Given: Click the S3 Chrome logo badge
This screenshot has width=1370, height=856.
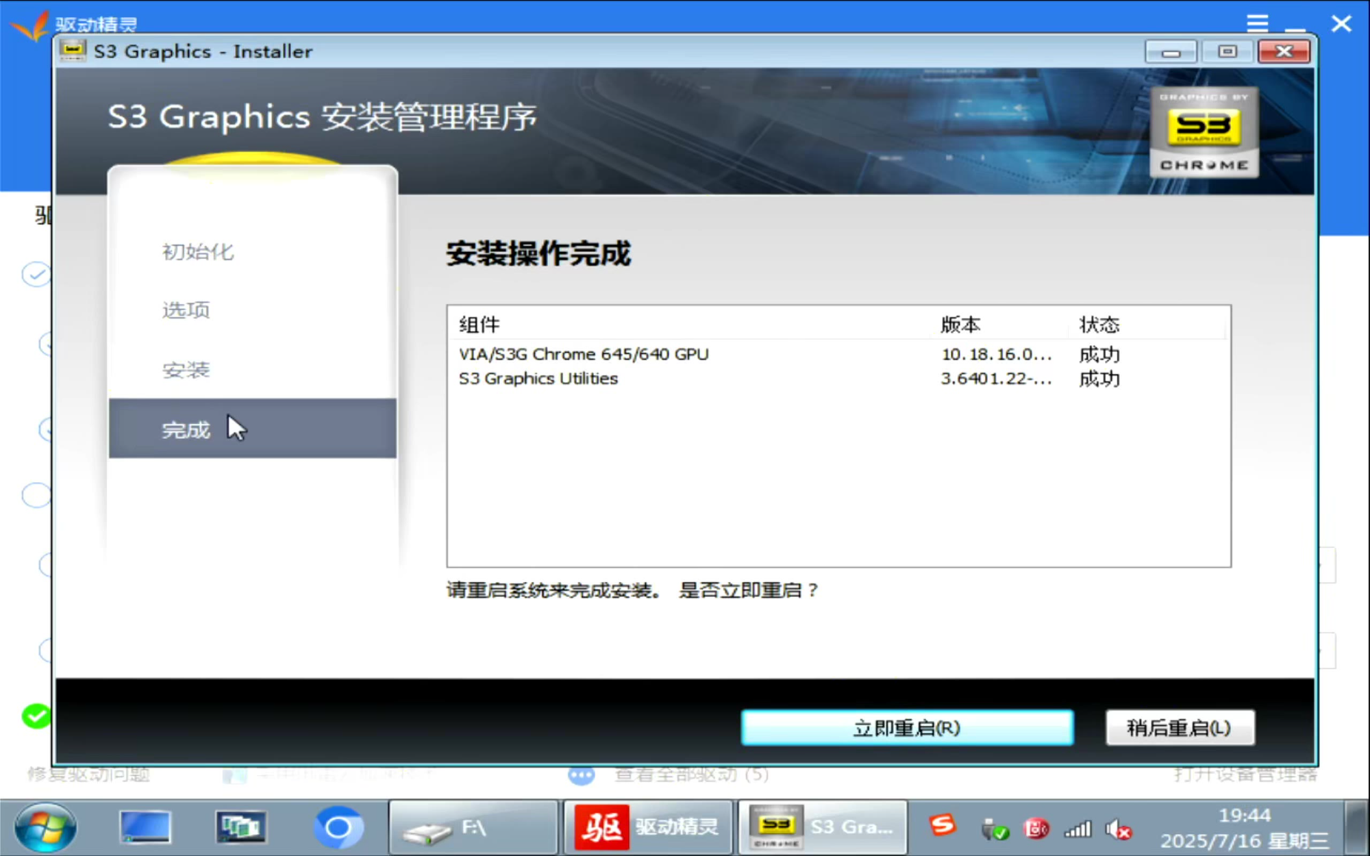Looking at the screenshot, I should (1204, 132).
